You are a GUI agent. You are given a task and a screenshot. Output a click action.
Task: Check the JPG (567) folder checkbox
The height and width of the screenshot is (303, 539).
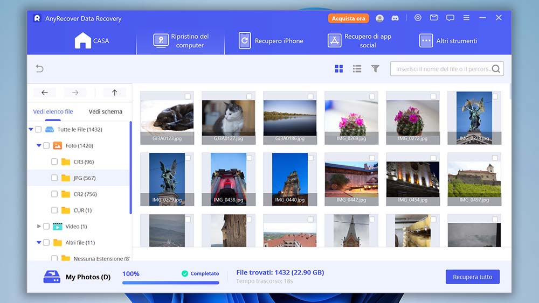[x=54, y=178]
